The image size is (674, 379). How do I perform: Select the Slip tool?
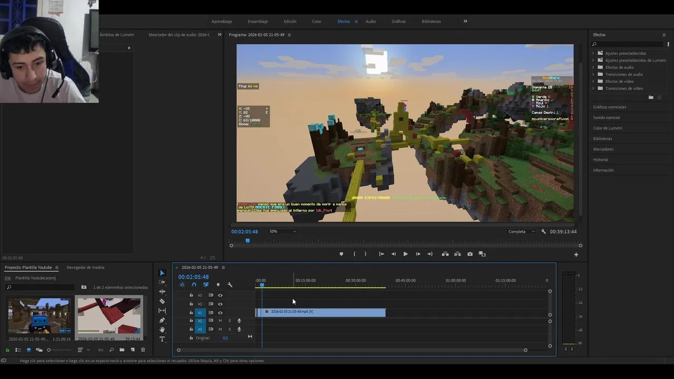pos(162,311)
